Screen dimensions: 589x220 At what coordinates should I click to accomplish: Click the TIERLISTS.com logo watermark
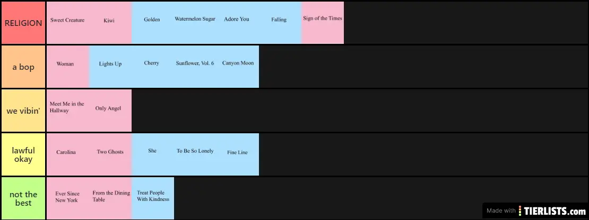552,210
